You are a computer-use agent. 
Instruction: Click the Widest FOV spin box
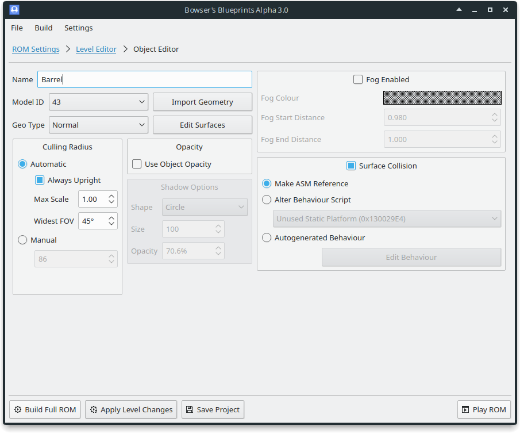pyautogui.click(x=98, y=221)
